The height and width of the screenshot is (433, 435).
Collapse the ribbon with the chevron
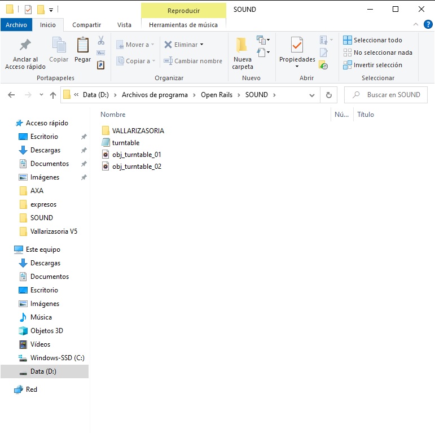click(416, 24)
